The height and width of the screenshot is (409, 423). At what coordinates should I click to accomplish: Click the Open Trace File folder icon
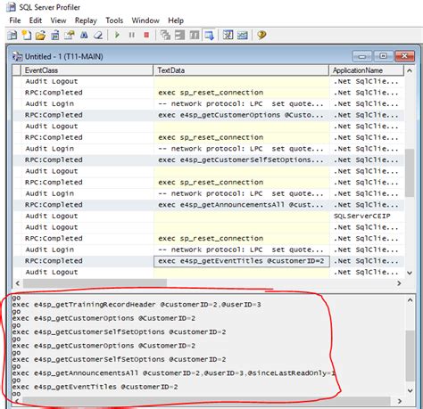coord(40,35)
